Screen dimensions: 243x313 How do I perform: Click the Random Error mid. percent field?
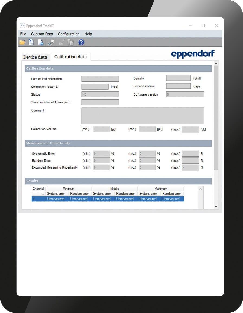point(147,160)
